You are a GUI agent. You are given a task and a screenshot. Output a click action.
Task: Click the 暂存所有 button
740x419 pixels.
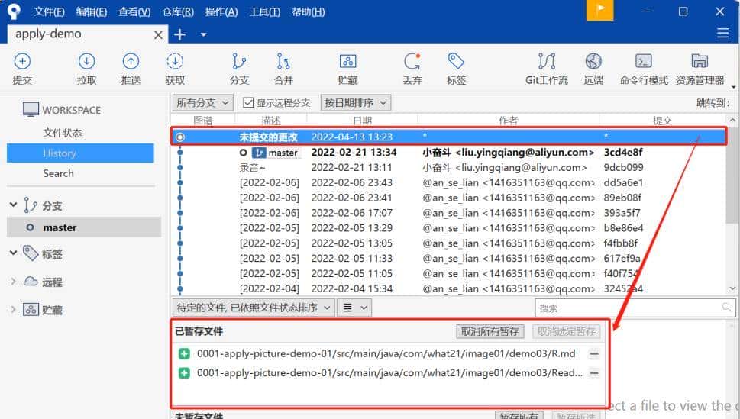click(x=519, y=415)
